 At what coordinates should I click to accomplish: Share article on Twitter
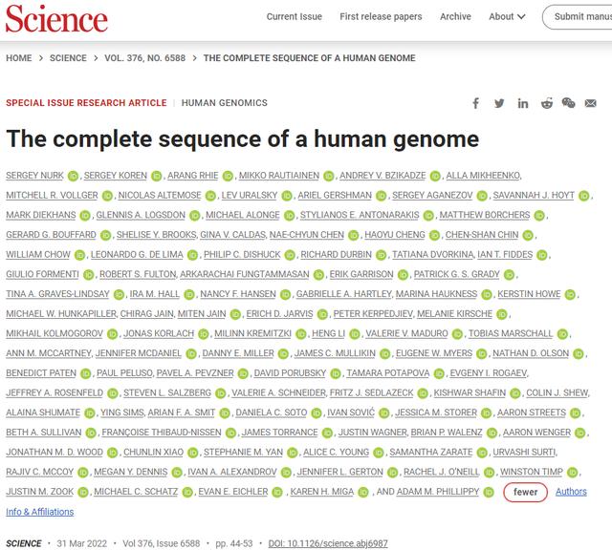click(499, 103)
